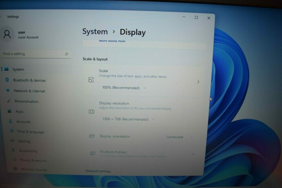The image size is (282, 188).
Task: Click the Accessibility sidebar icon
Action: 13,150
